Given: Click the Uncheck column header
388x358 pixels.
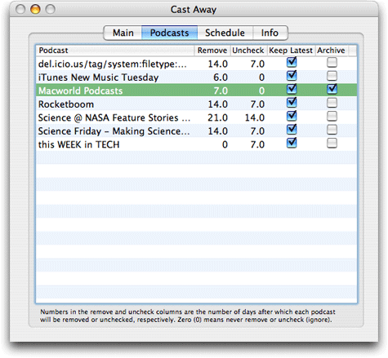Looking at the screenshot, I should coord(248,51).
